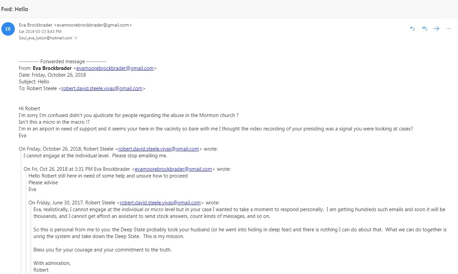The width and height of the screenshot is (458, 274).
Task: Click the 'Hi Robert' greeting line
Action: click(30, 109)
